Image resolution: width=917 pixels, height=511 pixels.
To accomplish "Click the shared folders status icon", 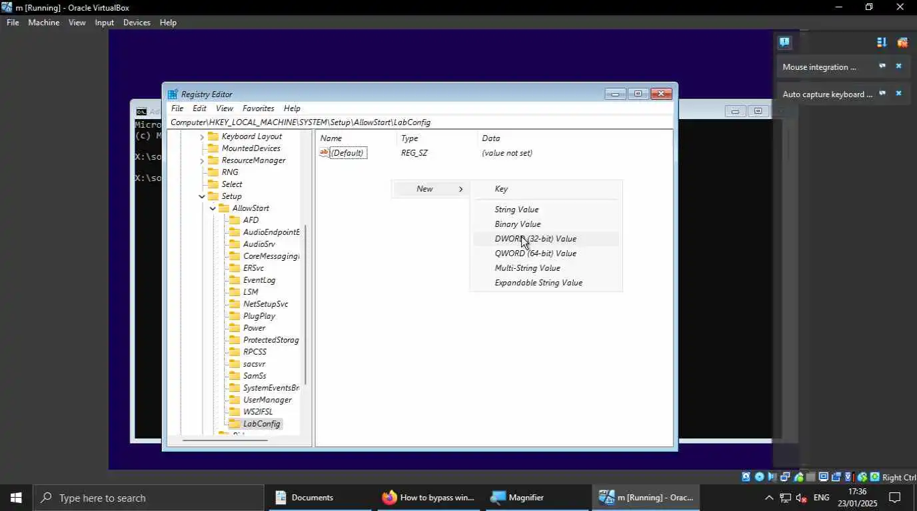I will [x=810, y=477].
